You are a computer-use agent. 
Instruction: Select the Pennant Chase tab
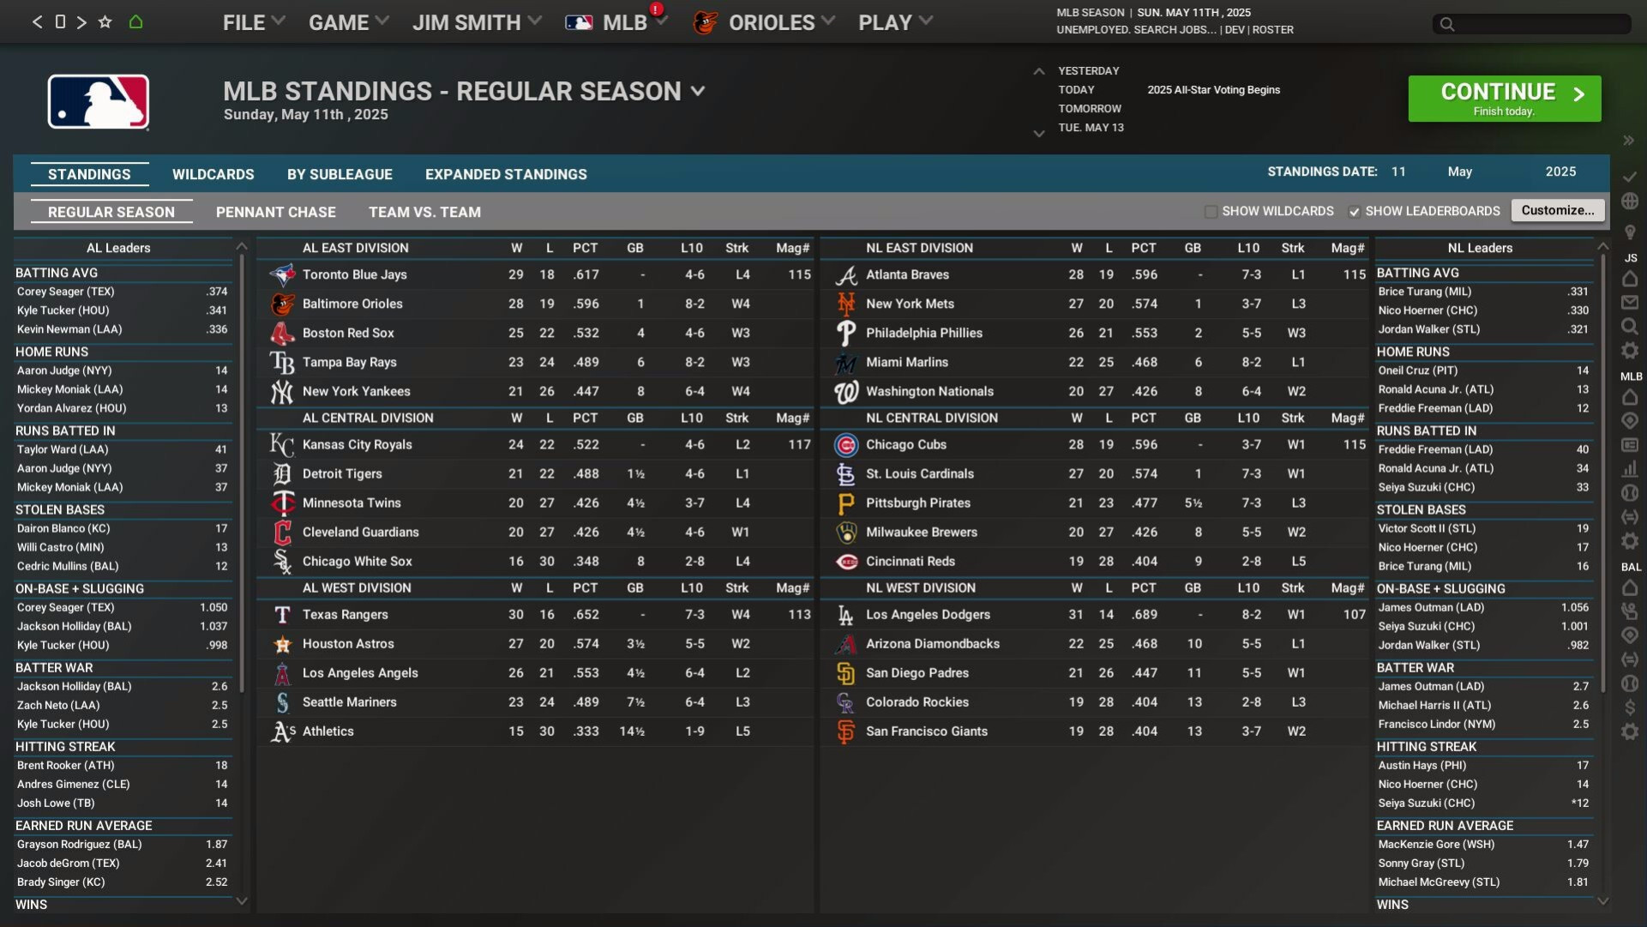pyautogui.click(x=275, y=212)
